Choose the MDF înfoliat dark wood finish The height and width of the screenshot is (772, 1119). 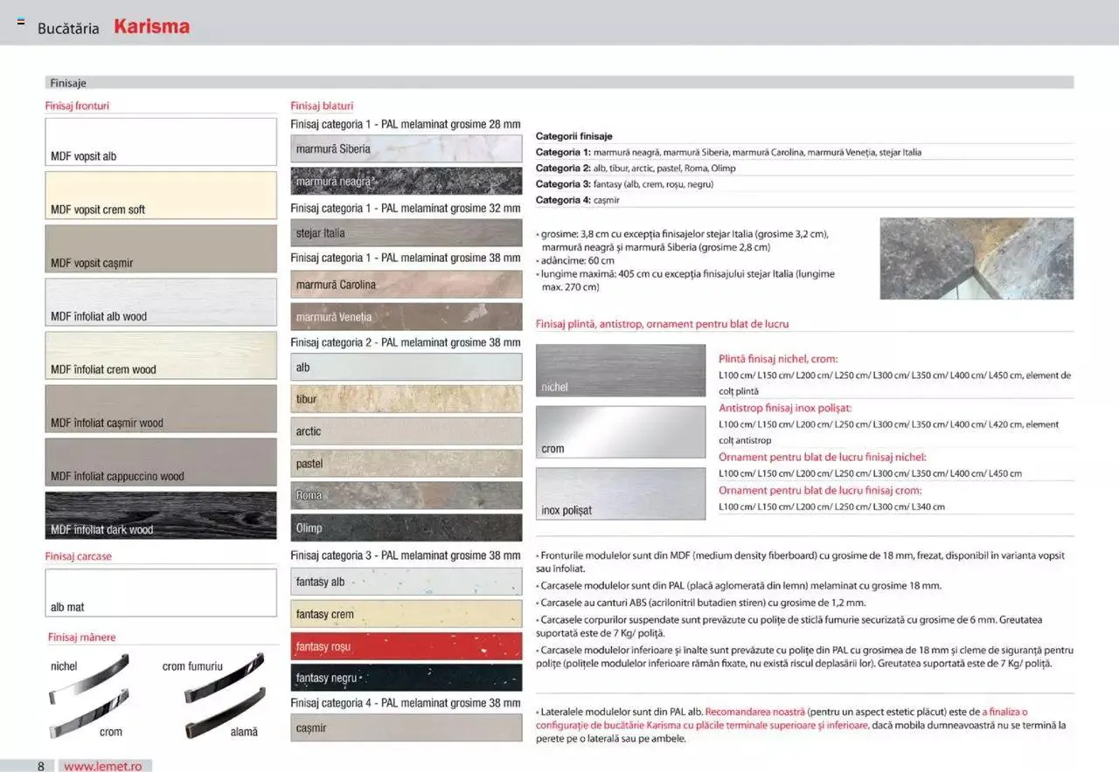161,515
